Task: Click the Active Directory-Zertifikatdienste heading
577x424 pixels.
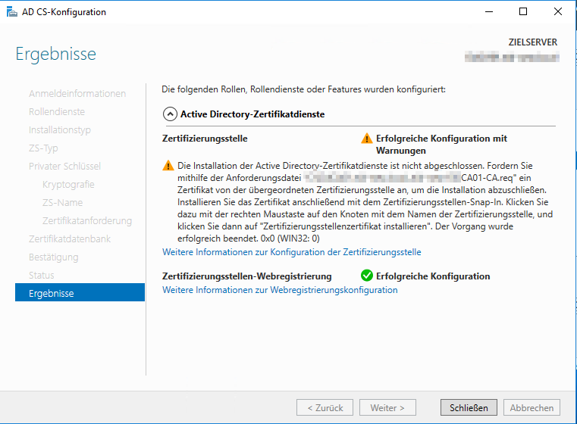Action: (252, 114)
